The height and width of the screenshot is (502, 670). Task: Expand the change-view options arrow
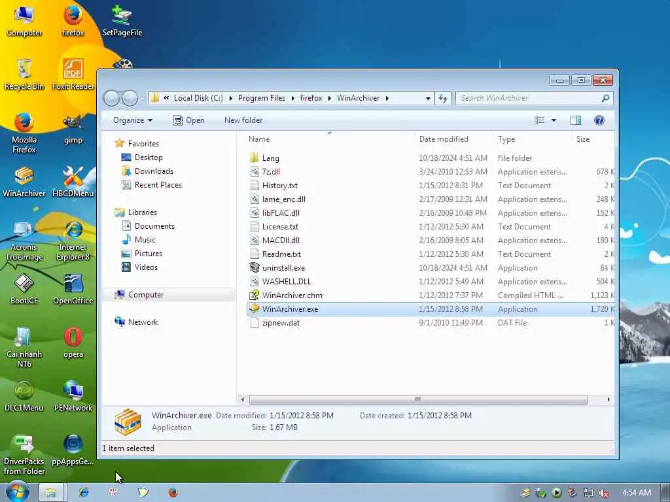pyautogui.click(x=554, y=120)
